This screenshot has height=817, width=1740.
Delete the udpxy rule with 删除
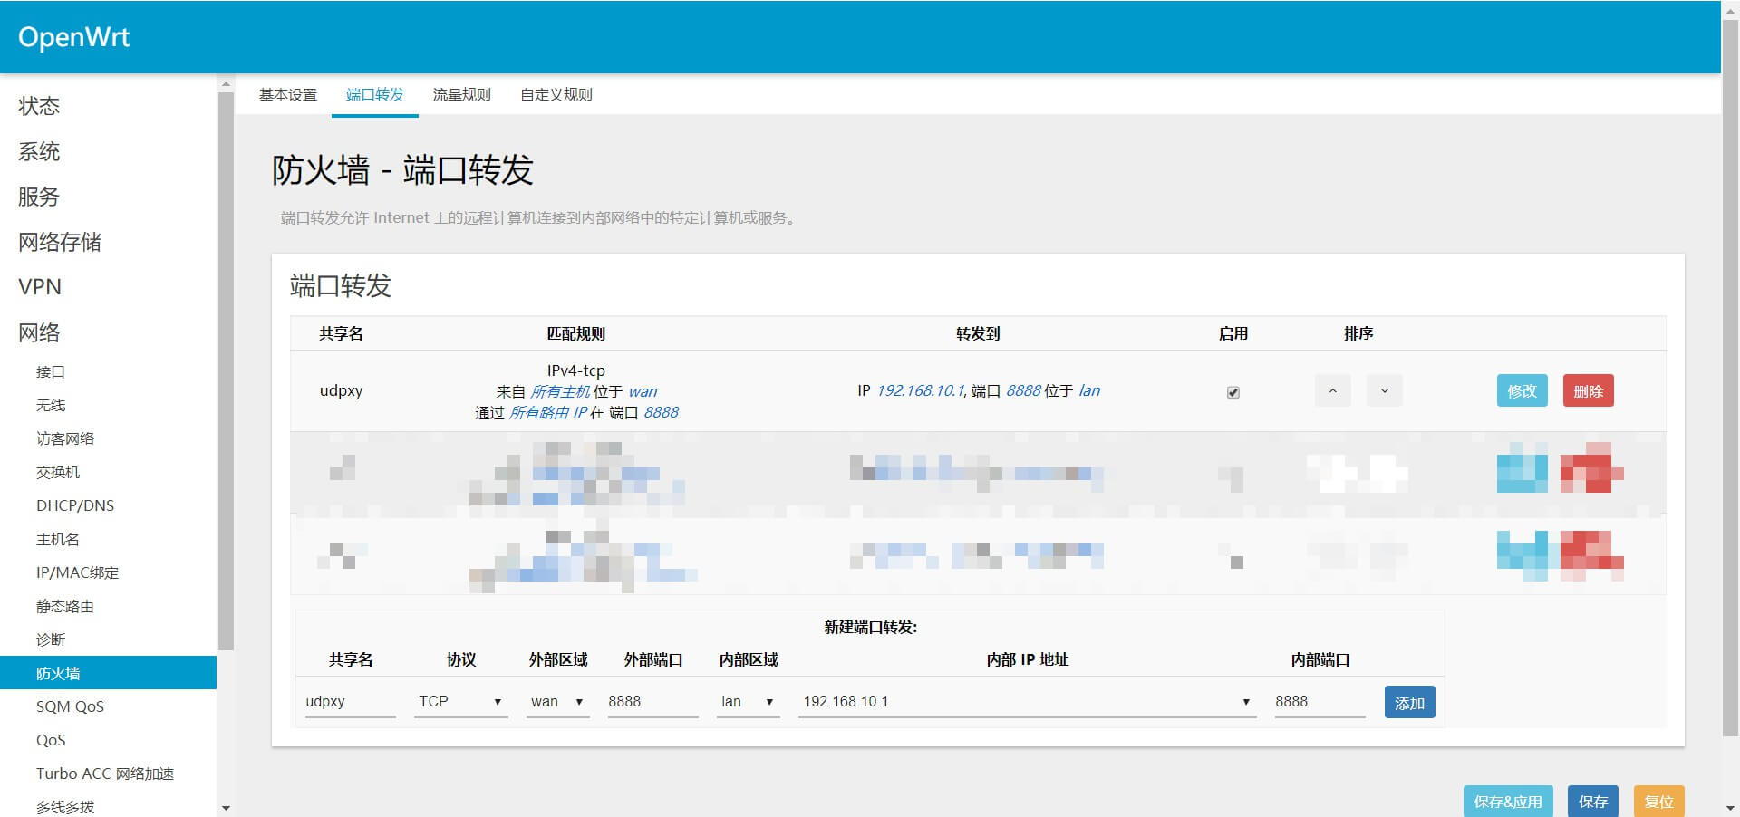pyautogui.click(x=1588, y=391)
